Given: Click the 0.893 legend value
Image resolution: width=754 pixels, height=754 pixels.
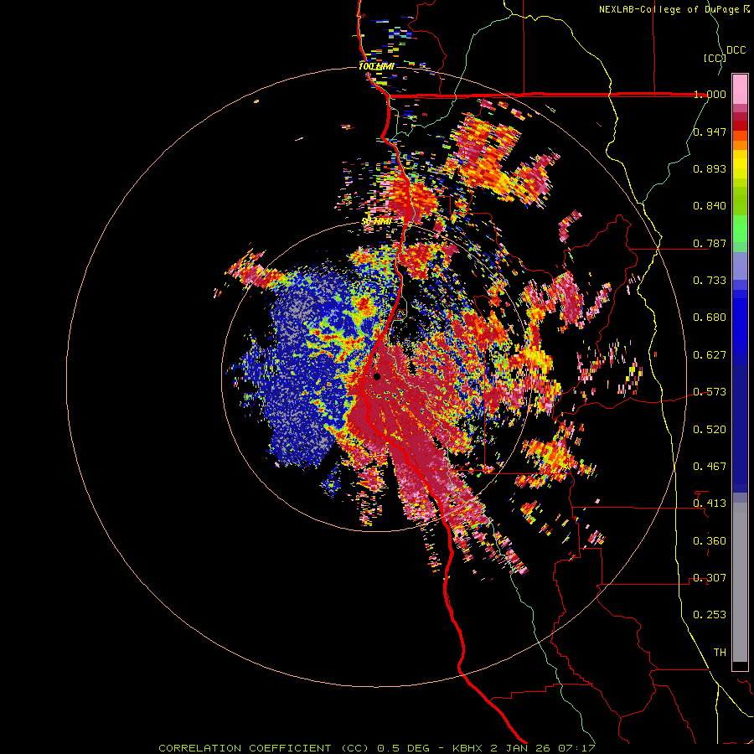Looking at the screenshot, I should (x=710, y=168).
